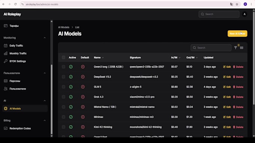Click the page vertical scrollbar
255x143 pixels.
click(254, 58)
